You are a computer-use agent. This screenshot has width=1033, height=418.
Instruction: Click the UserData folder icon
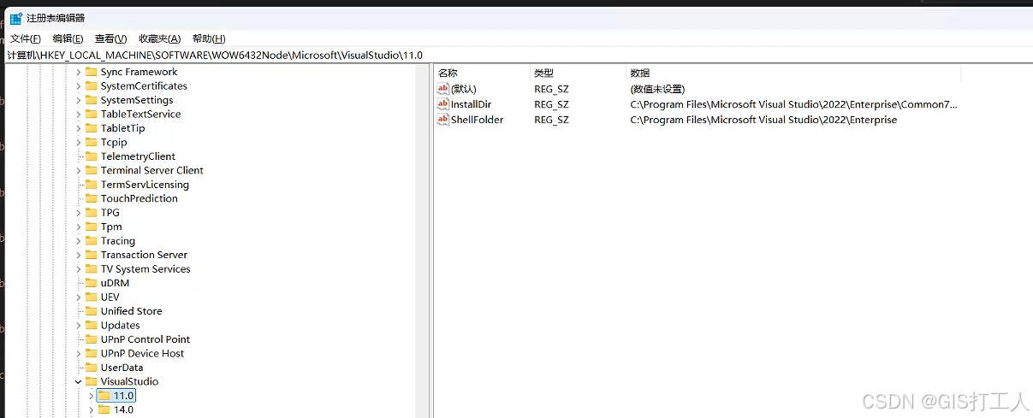pyautogui.click(x=92, y=368)
